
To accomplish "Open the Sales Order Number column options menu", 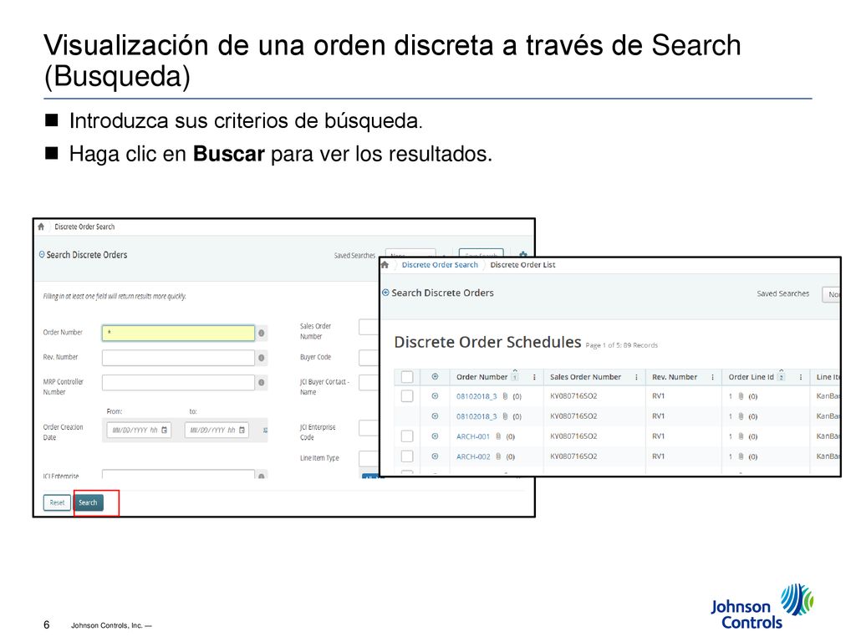I will click(636, 377).
